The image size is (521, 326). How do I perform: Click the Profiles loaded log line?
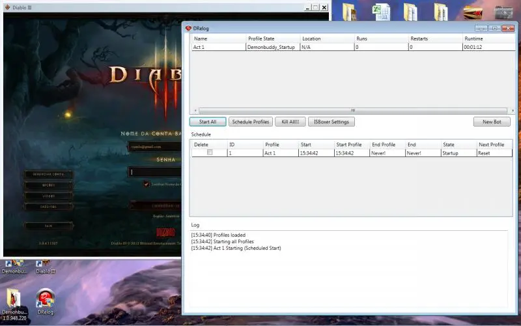(218, 235)
